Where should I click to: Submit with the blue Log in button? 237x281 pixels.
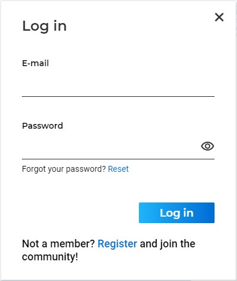177,213
